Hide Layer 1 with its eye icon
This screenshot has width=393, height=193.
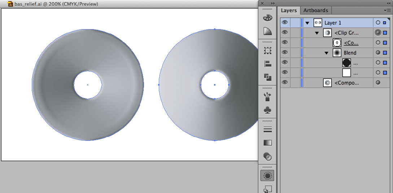point(284,23)
